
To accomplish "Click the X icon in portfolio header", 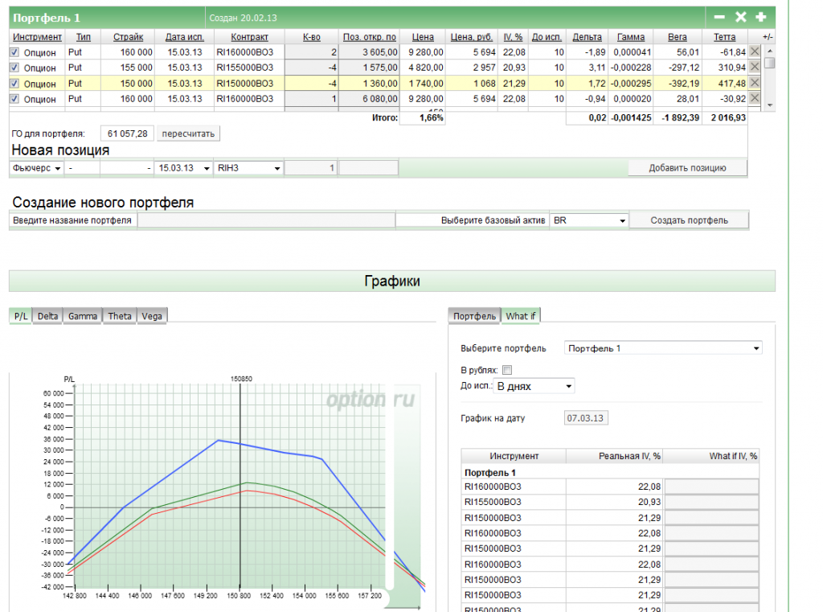I will tap(741, 17).
